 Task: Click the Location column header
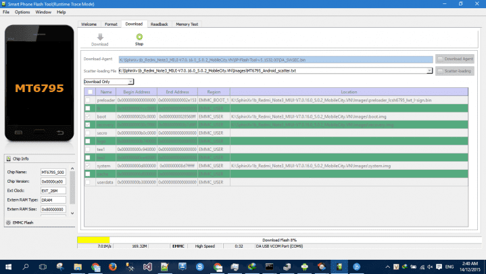tap(349, 92)
